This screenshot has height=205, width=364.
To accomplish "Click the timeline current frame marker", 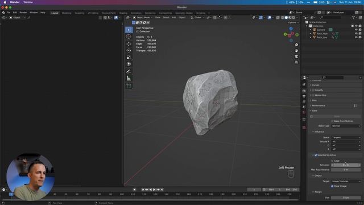I will coord(11,194).
